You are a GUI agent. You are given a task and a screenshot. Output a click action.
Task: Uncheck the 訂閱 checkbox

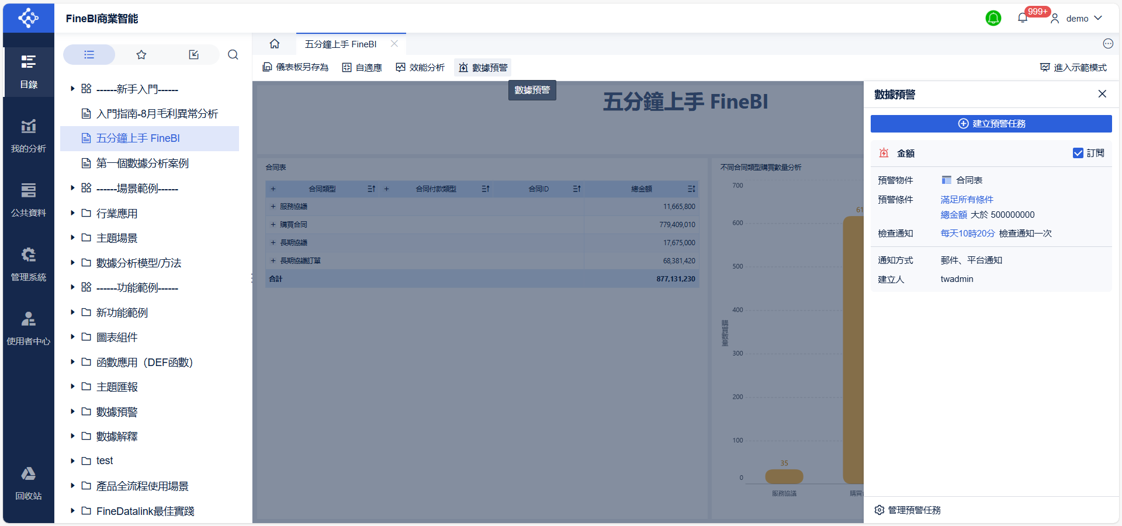(x=1078, y=153)
